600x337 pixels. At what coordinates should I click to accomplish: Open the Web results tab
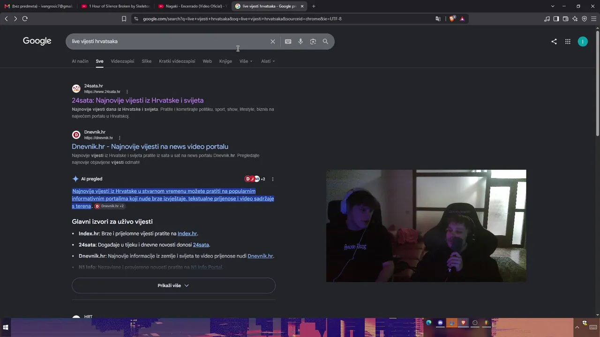(207, 61)
